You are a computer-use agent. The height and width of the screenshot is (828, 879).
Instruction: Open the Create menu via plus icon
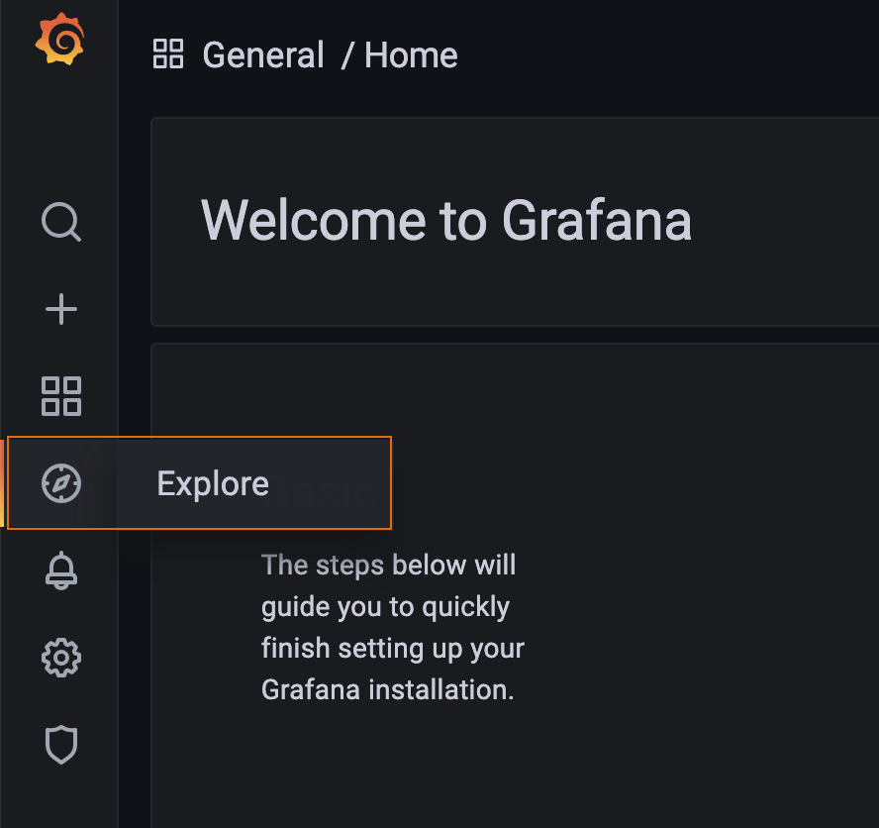[61, 309]
